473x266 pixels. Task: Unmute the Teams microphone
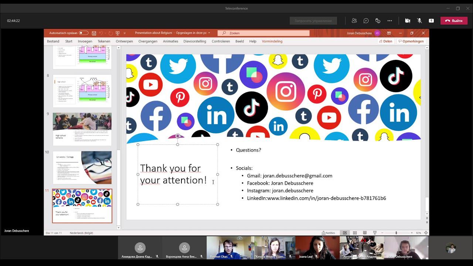pos(419,21)
